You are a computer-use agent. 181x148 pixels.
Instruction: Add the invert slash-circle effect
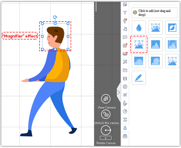pos(172,28)
